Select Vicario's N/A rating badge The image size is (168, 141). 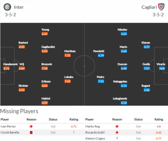162,68
